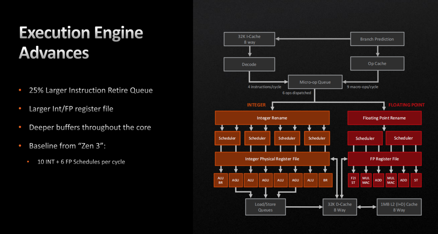Select the 1MB L2 Cache box

[x=399, y=207]
